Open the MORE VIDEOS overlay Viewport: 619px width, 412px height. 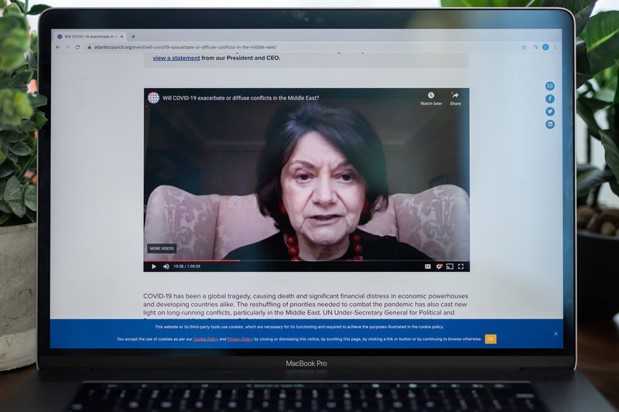pos(162,248)
